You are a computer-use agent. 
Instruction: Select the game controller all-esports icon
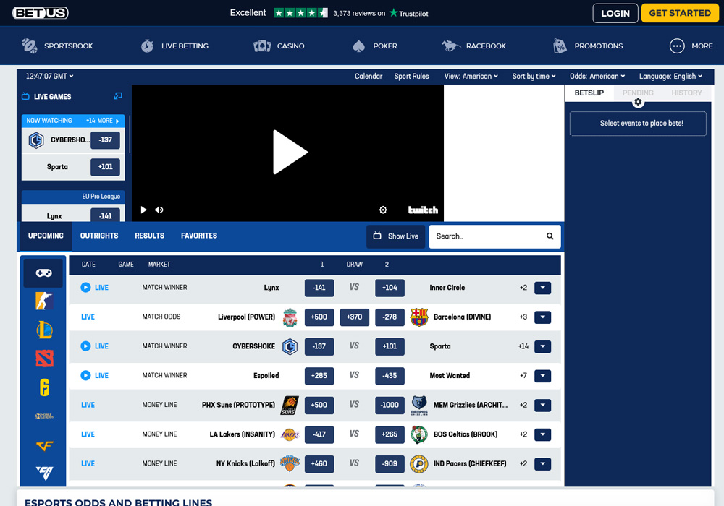click(x=43, y=273)
